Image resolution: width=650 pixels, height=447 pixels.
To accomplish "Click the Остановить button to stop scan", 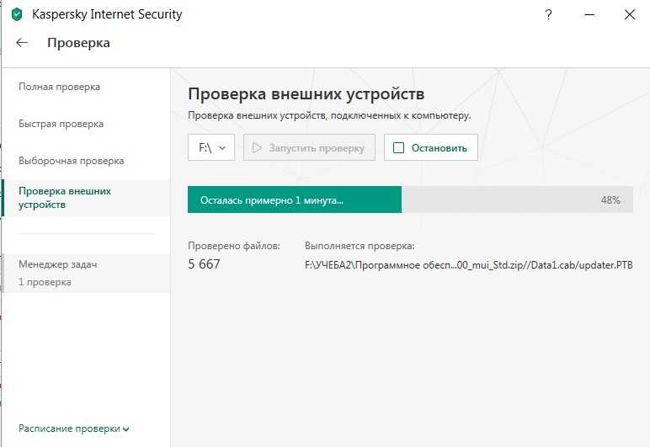I will pyautogui.click(x=431, y=147).
